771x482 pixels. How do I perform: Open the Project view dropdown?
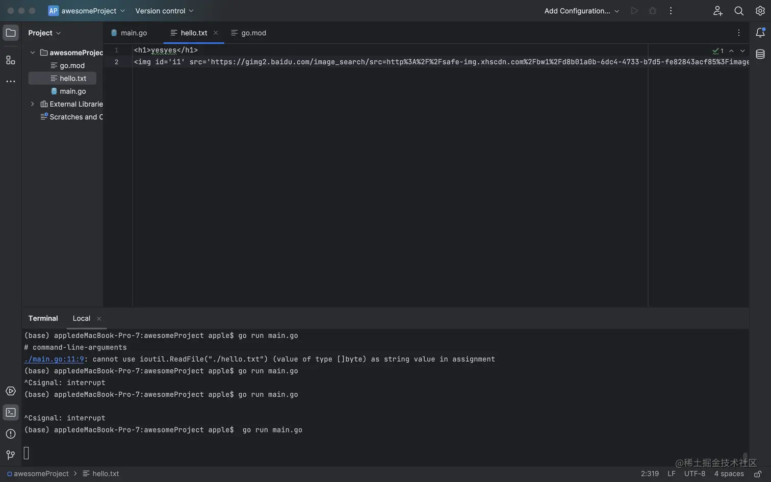tap(44, 33)
